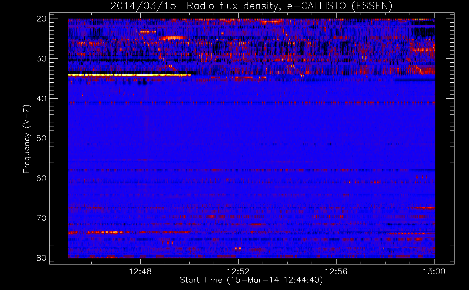
Task: Click the bright yellow emission band near 34 MHz
Action: [x=129, y=75]
